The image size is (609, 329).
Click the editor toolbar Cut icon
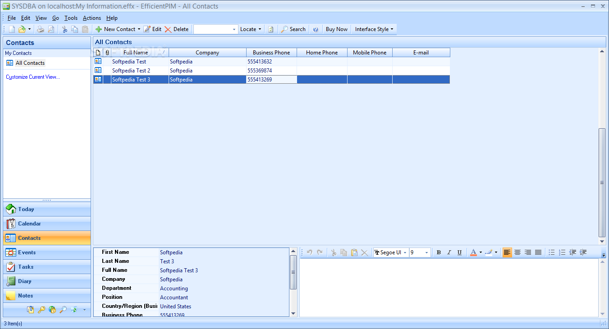click(x=334, y=252)
